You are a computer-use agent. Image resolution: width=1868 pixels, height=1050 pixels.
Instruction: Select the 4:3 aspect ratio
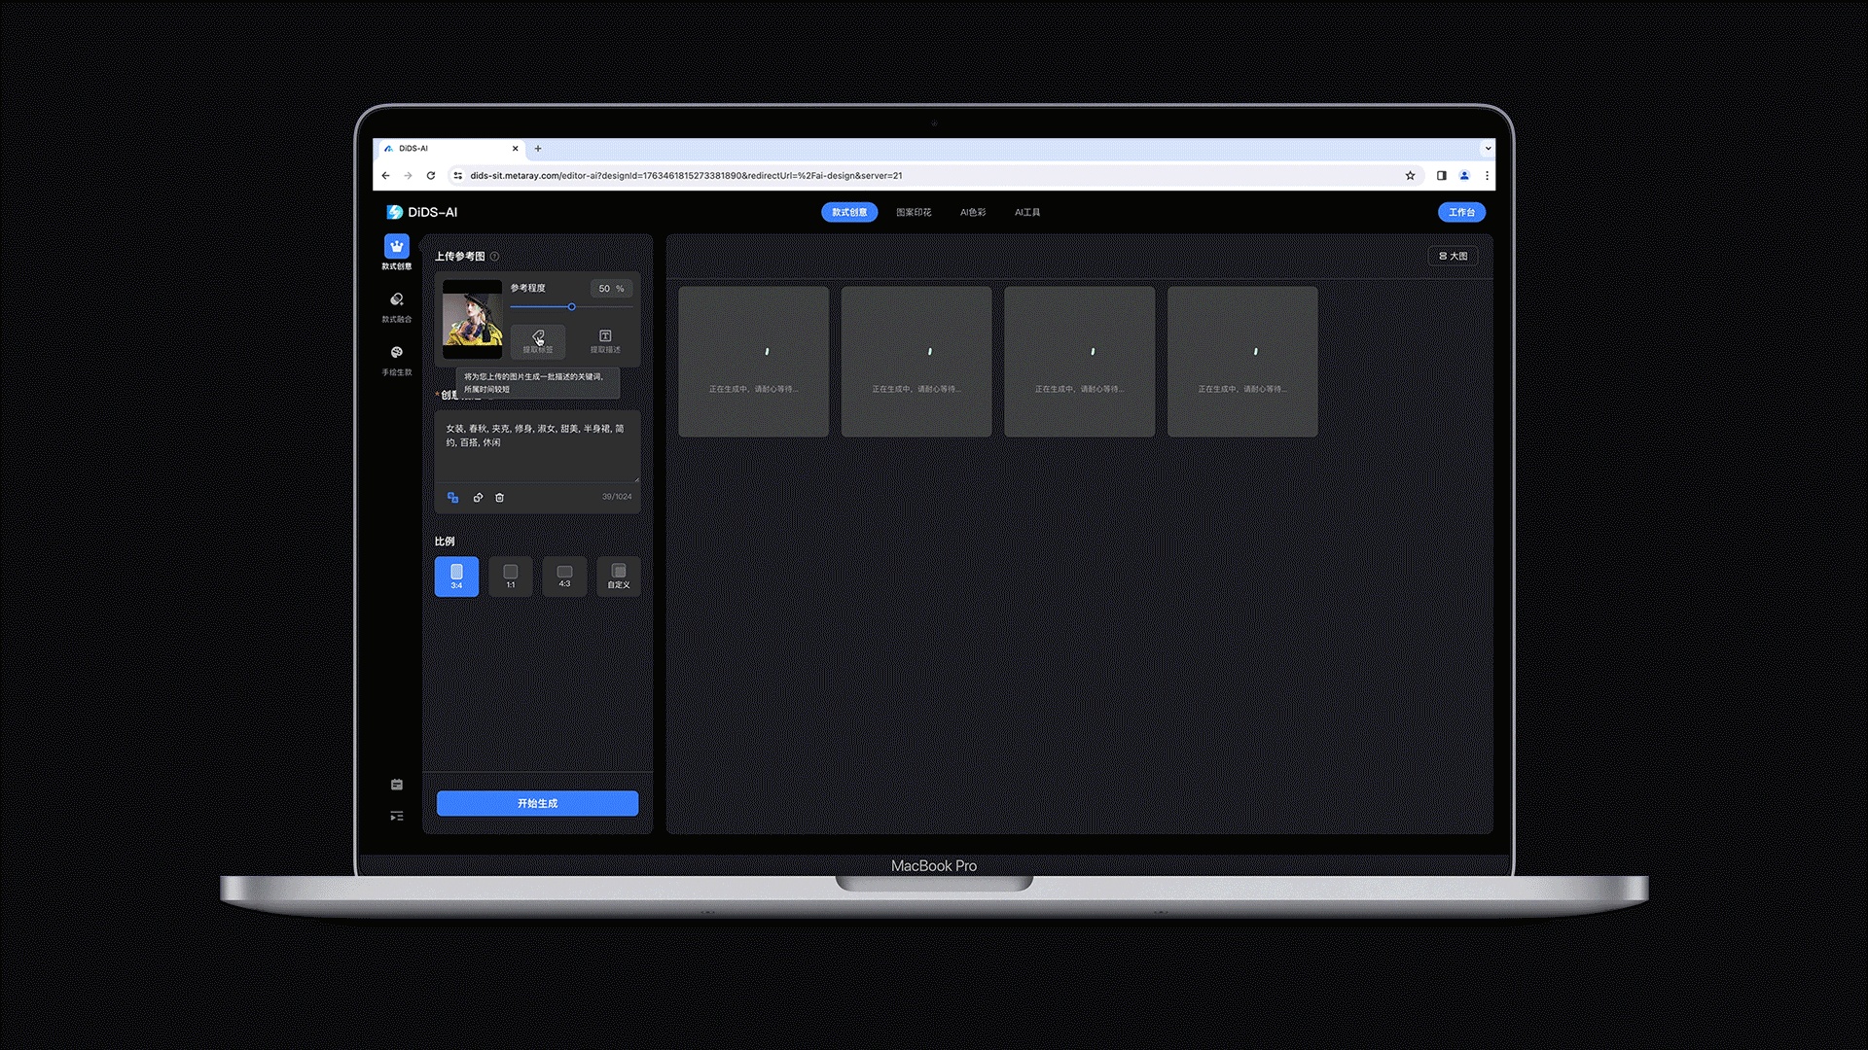pos(564,577)
